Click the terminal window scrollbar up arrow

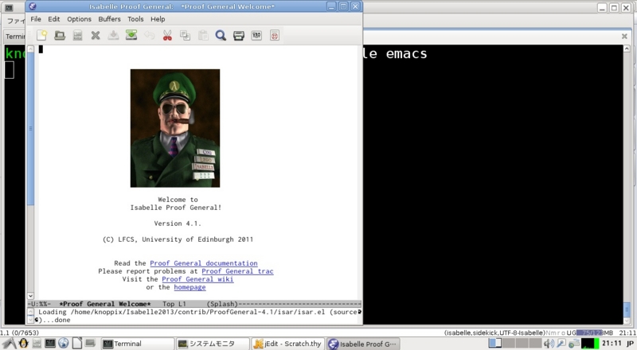click(627, 49)
